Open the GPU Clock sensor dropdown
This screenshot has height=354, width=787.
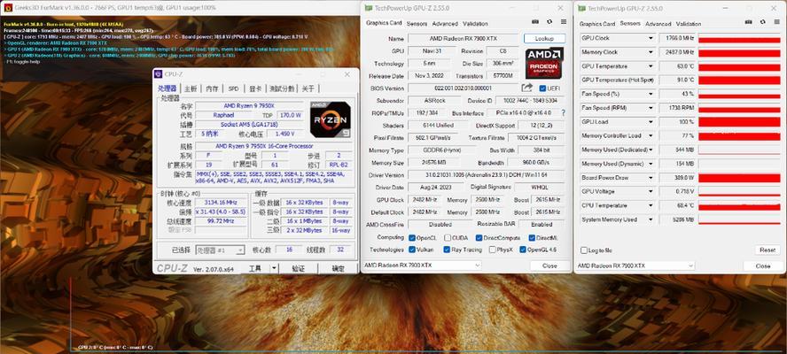tap(651, 38)
